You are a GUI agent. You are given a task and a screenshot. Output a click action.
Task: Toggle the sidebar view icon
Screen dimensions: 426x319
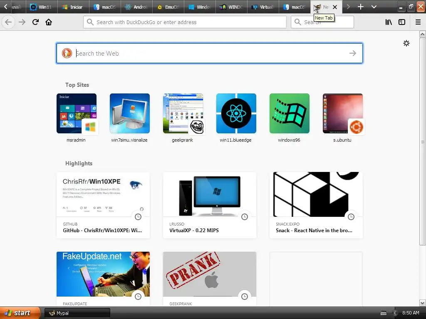pyautogui.click(x=402, y=22)
